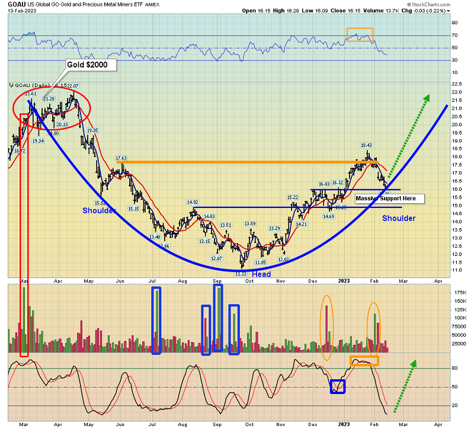Click the GOAU ticker symbol in the title
Image resolution: width=474 pixels, height=429 pixels.
click(17, 4)
